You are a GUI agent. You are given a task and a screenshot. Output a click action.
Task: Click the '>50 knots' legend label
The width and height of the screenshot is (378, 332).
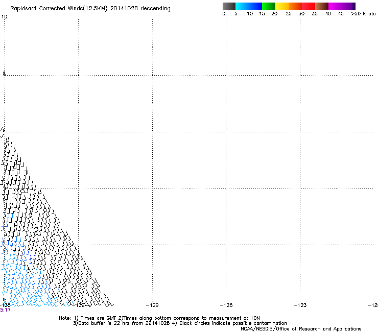[363, 14]
